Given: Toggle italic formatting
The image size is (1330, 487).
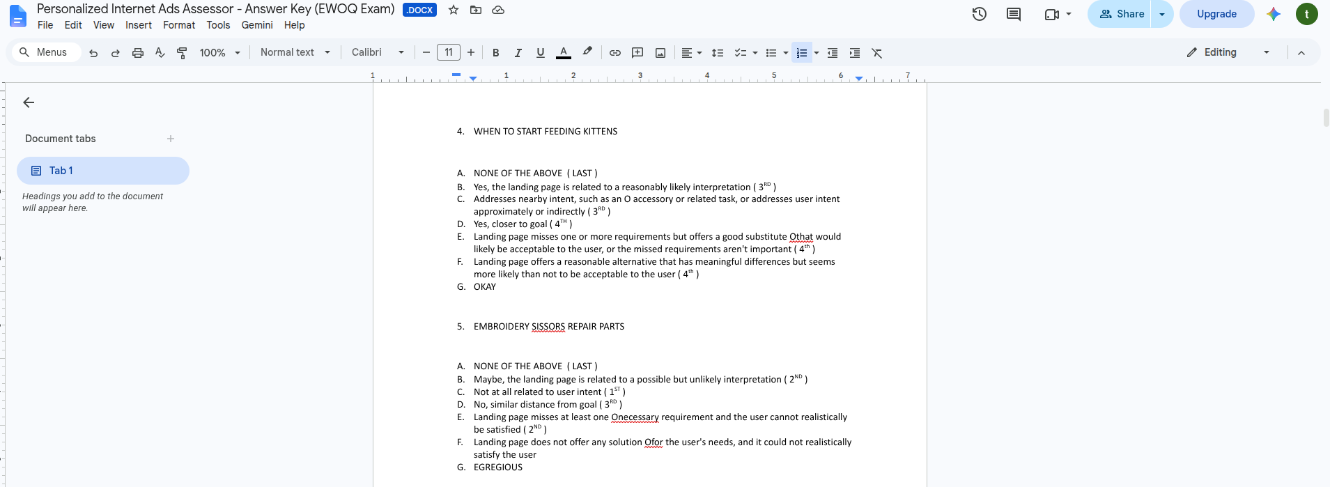Looking at the screenshot, I should pyautogui.click(x=518, y=53).
